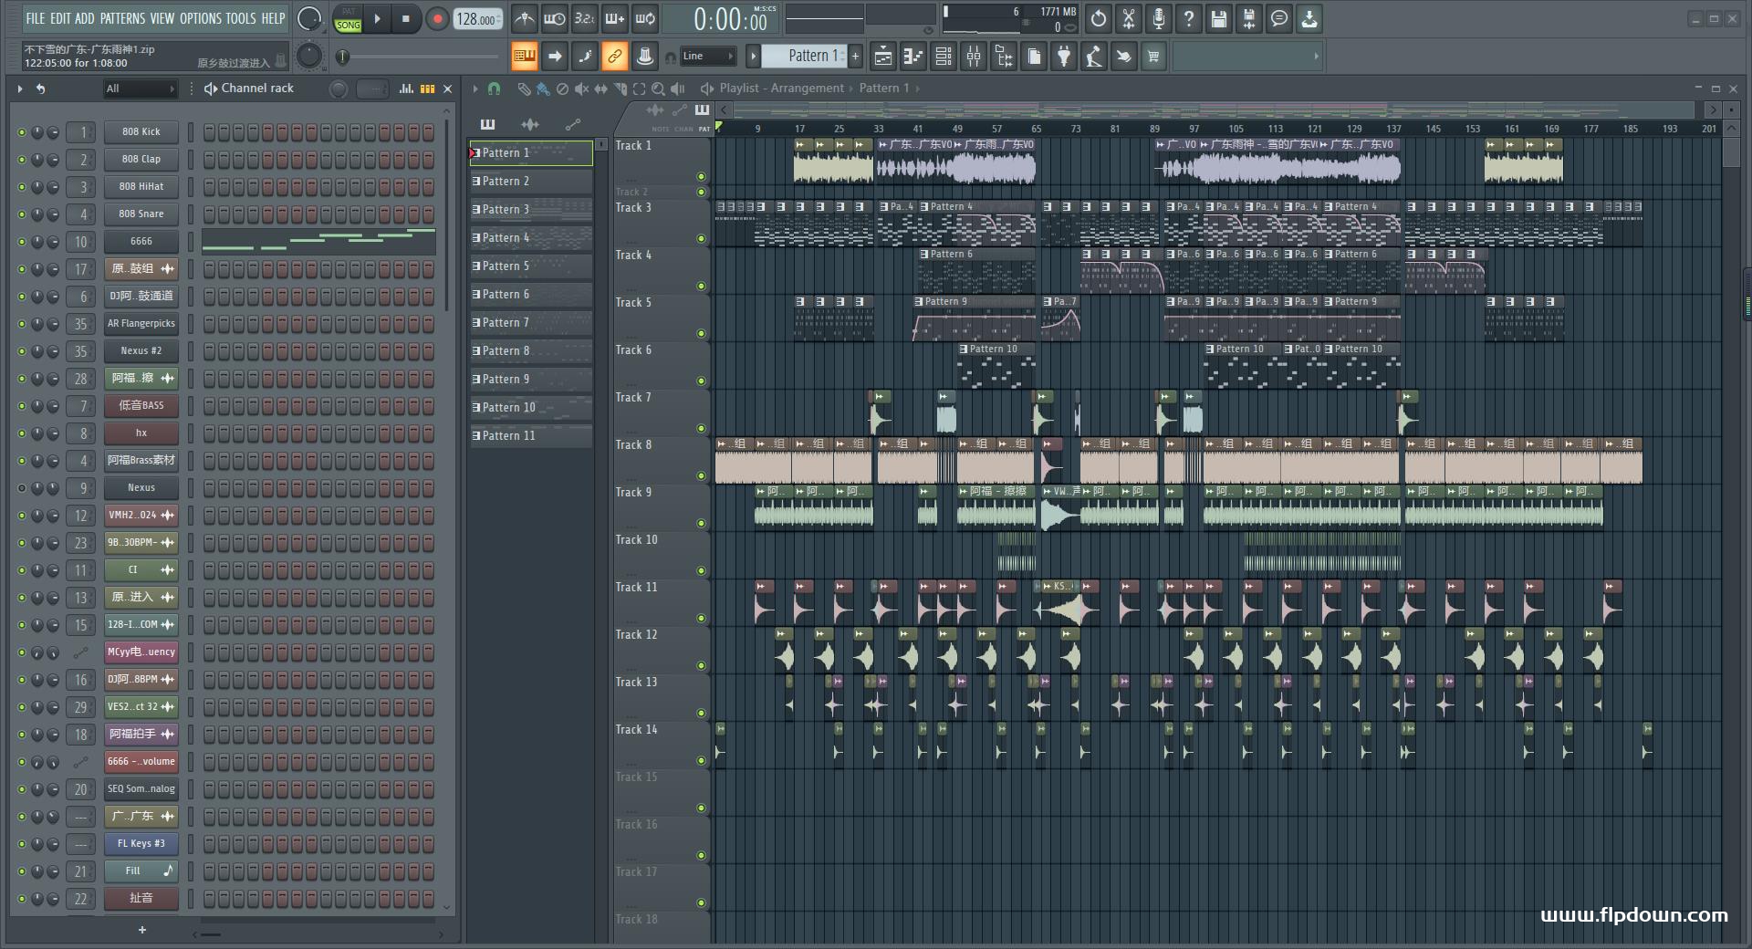The image size is (1752, 949).
Task: Select the playlist draw pencil tool
Action: (524, 89)
